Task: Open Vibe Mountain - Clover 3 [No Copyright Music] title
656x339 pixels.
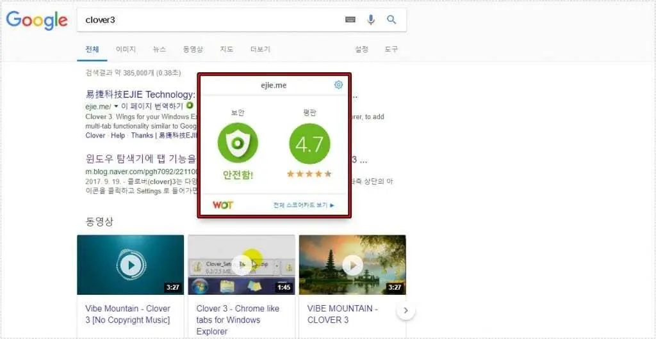Action: [127, 314]
